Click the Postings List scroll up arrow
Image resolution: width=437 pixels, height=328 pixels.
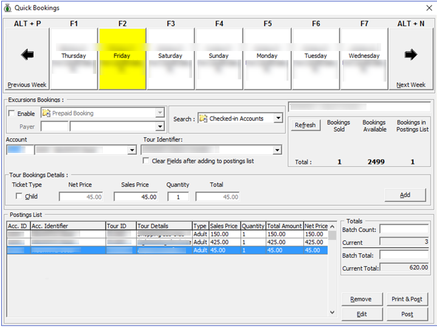[x=332, y=227]
